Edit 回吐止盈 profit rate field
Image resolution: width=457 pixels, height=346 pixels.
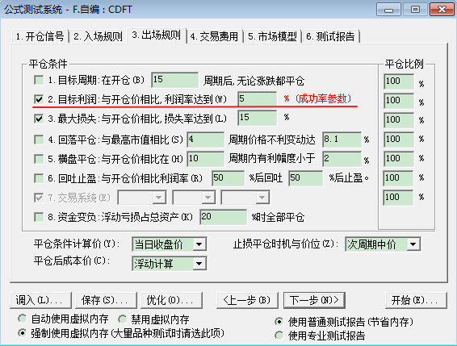(x=228, y=178)
